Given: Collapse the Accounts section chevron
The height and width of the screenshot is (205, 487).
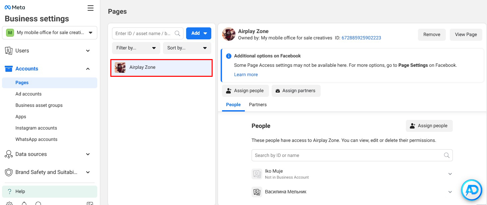Looking at the screenshot, I should click(88, 69).
